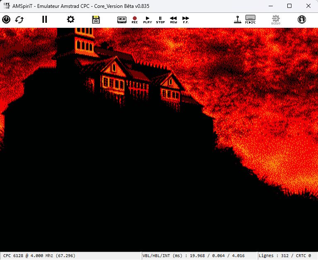Open the about information icon
The height and width of the screenshot is (260, 318).
301,19
